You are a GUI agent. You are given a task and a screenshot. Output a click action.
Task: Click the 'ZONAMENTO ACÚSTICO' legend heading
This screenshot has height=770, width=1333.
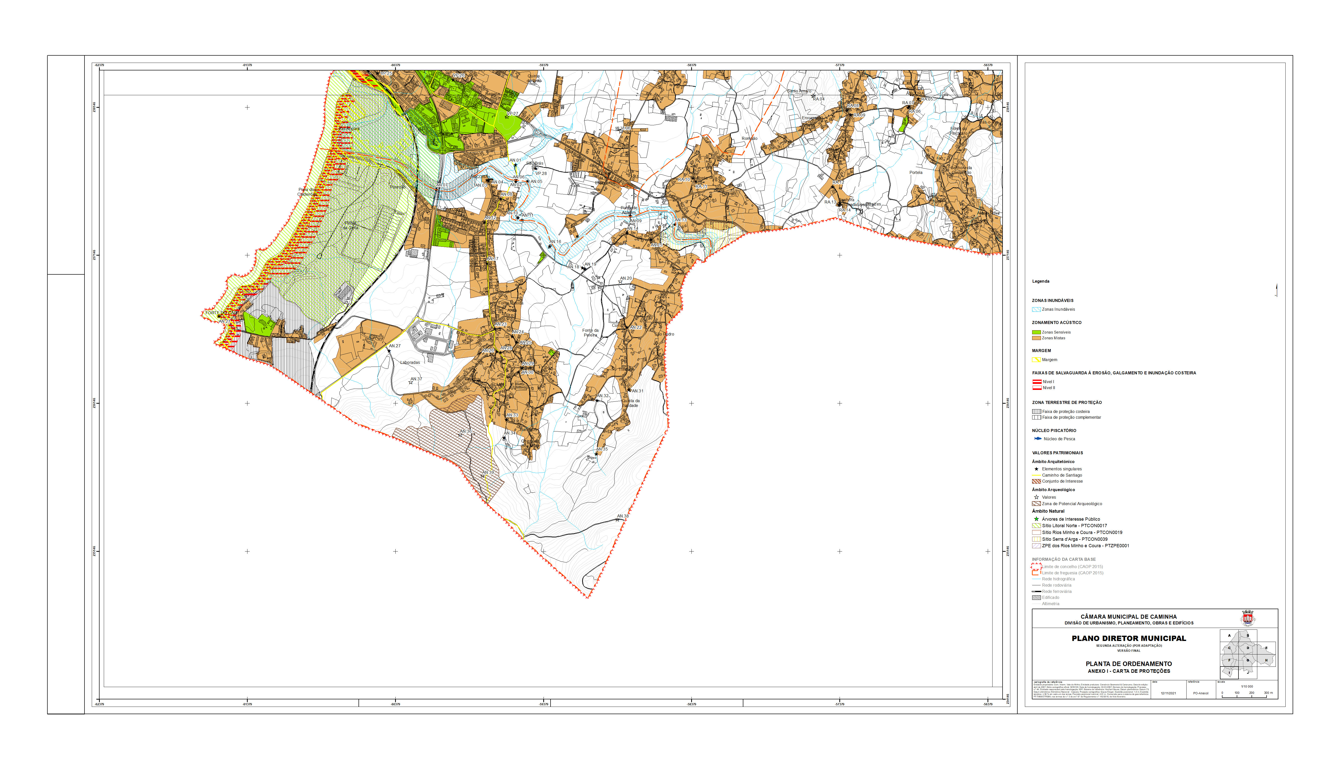(x=1057, y=322)
